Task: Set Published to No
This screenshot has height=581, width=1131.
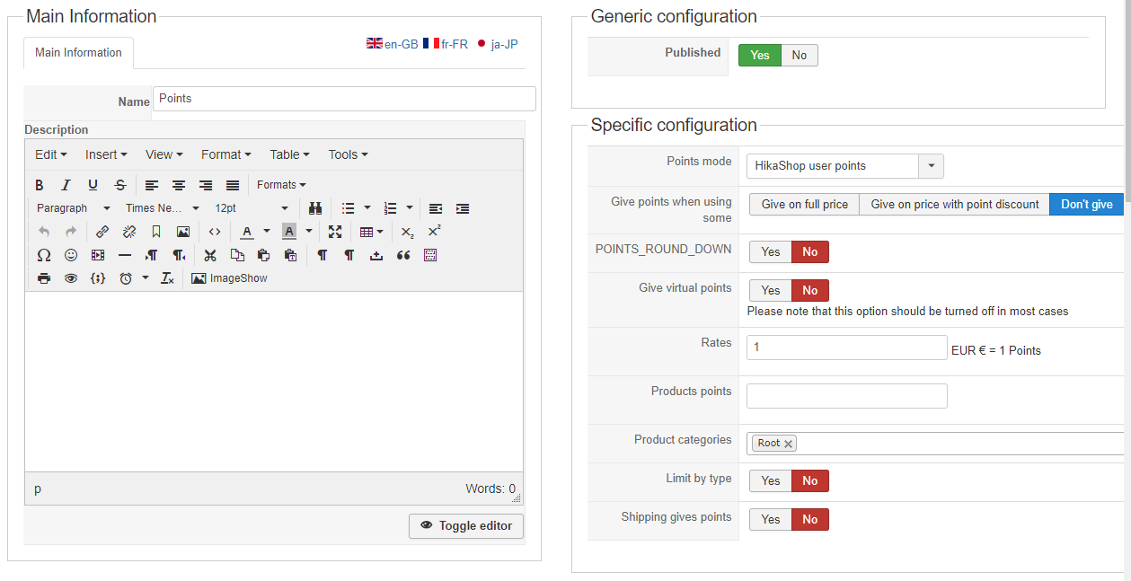Action: click(799, 56)
